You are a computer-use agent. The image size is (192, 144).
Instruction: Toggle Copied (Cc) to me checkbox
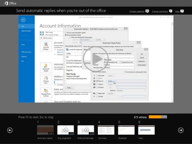click(x=120, y=62)
